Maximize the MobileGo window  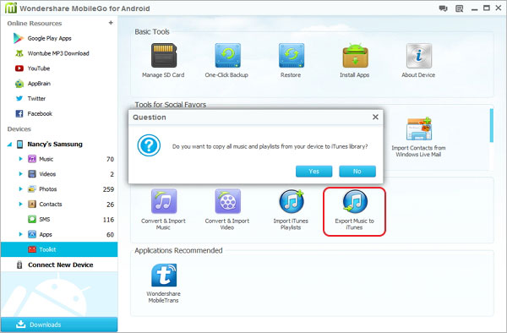click(x=487, y=8)
